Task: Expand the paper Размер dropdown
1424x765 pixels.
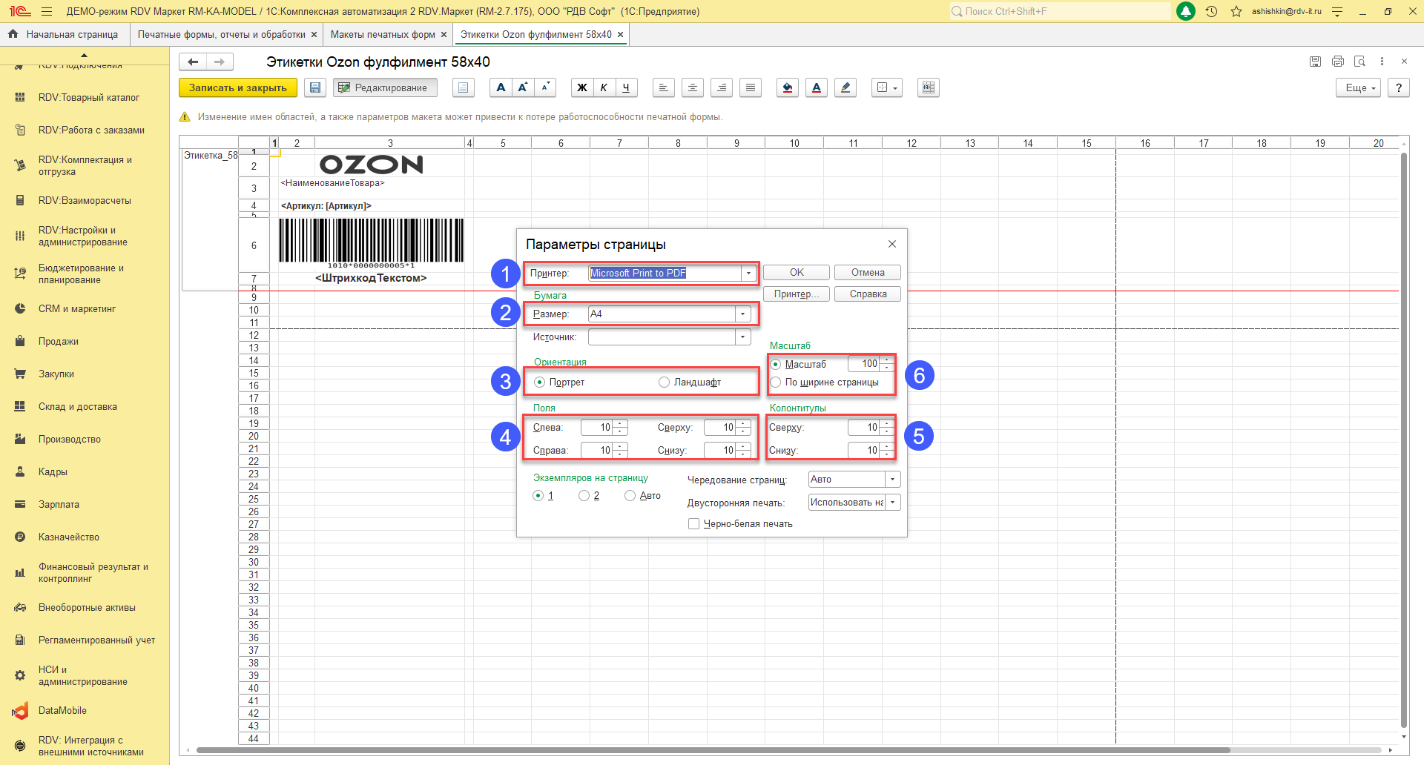Action: pyautogui.click(x=742, y=314)
